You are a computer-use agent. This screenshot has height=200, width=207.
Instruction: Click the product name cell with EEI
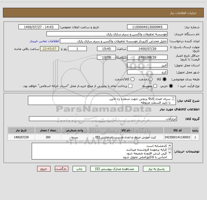coord(126,137)
